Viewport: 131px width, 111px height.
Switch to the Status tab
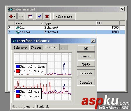36,47
